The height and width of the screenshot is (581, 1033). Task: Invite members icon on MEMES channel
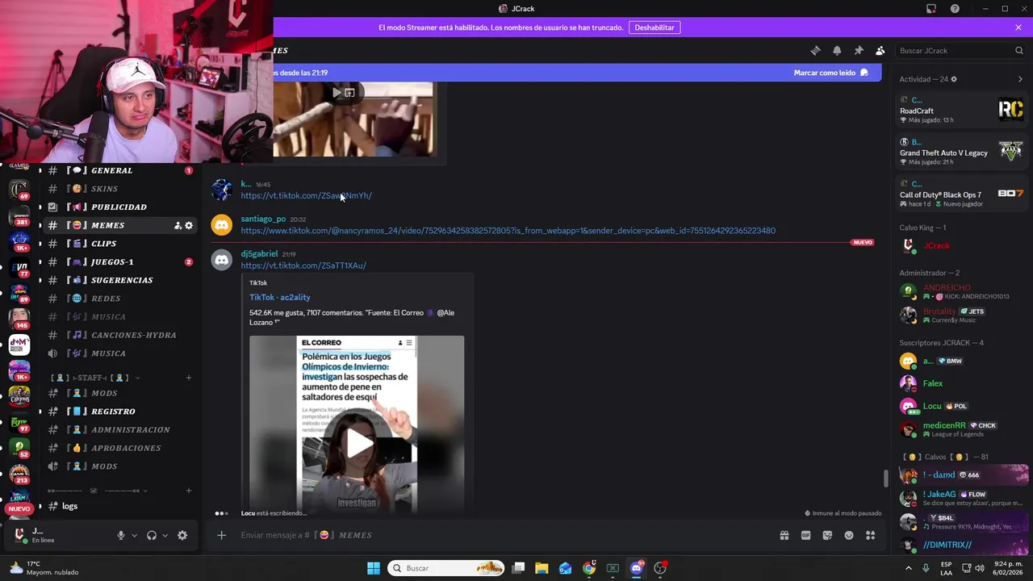(x=178, y=225)
